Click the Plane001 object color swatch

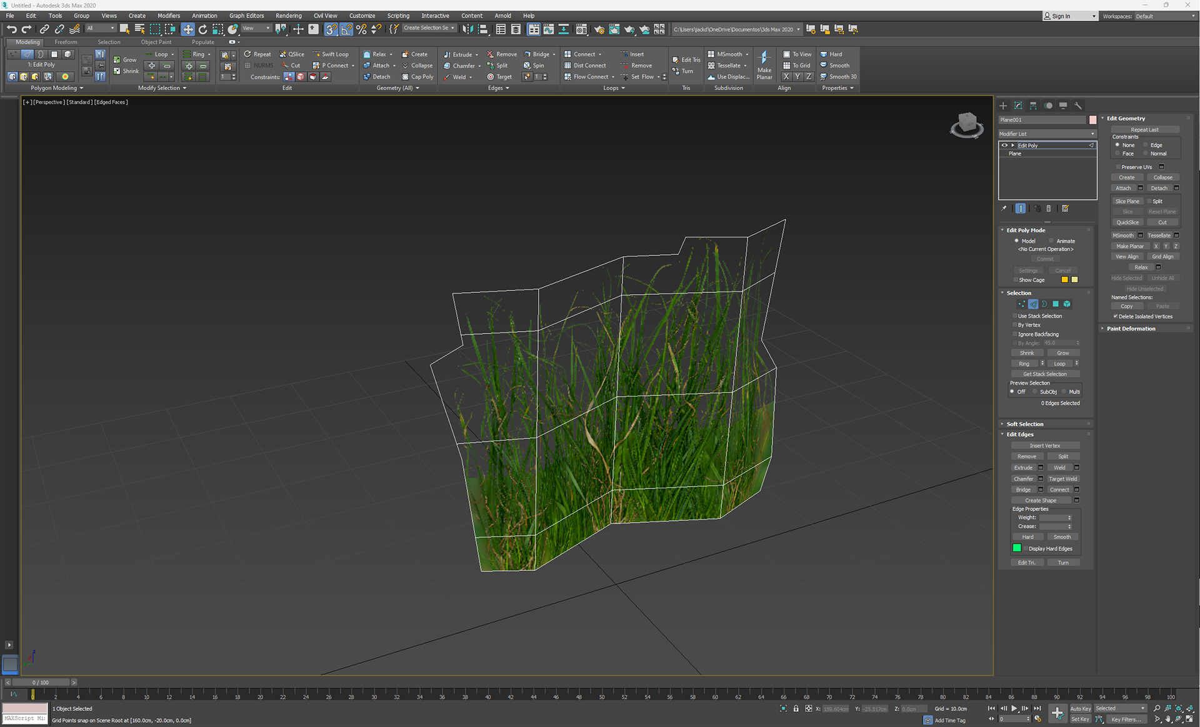coord(1092,120)
